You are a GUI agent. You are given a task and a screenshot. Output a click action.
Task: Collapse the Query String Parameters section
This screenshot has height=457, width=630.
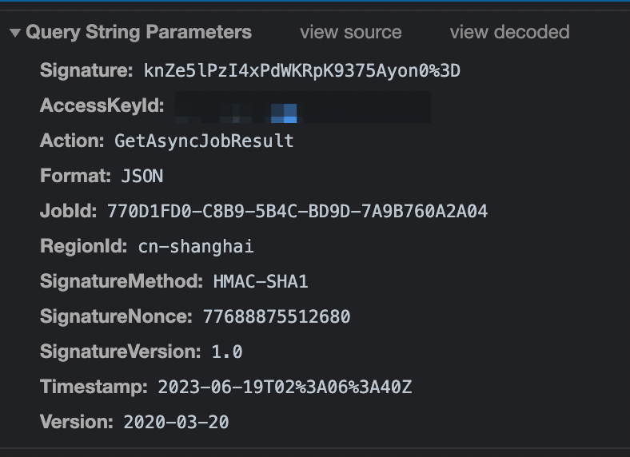click(x=15, y=33)
